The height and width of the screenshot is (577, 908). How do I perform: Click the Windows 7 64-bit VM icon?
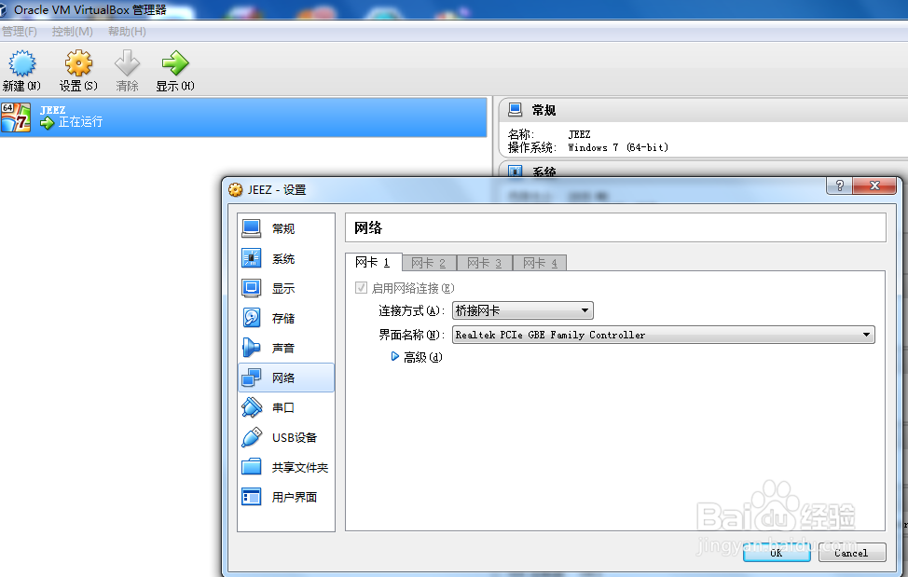(16, 117)
